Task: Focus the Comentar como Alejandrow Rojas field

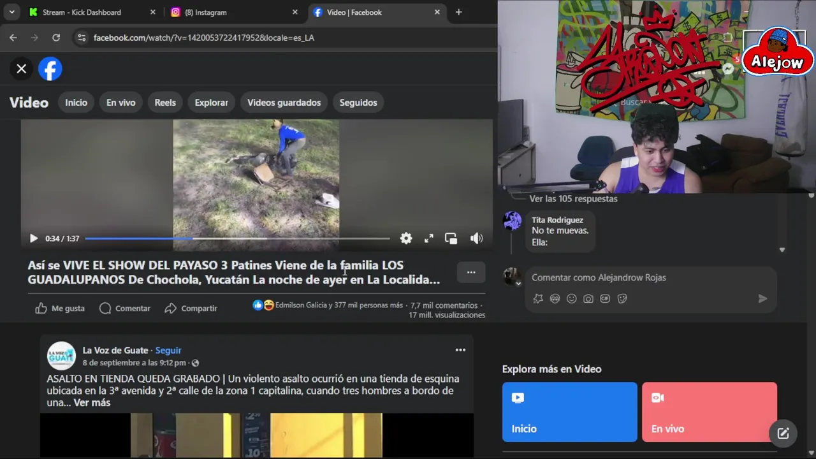Action: pos(650,278)
